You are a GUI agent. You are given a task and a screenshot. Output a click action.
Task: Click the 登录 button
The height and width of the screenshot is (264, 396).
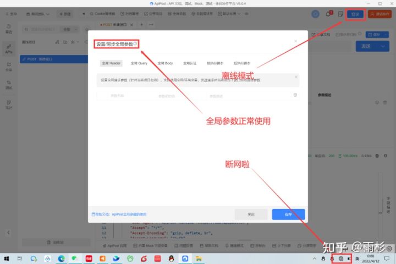(x=355, y=14)
